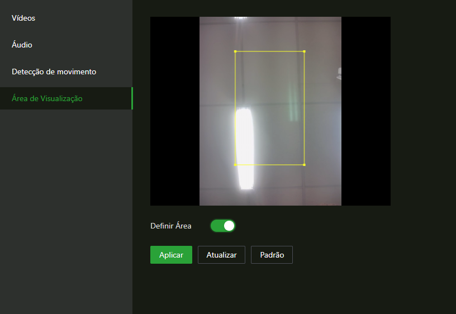Select Áudio in the sidebar
The width and height of the screenshot is (456, 314).
(x=22, y=45)
